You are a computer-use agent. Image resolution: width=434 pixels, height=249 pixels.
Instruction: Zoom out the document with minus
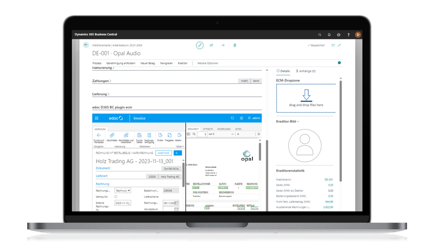(233, 134)
